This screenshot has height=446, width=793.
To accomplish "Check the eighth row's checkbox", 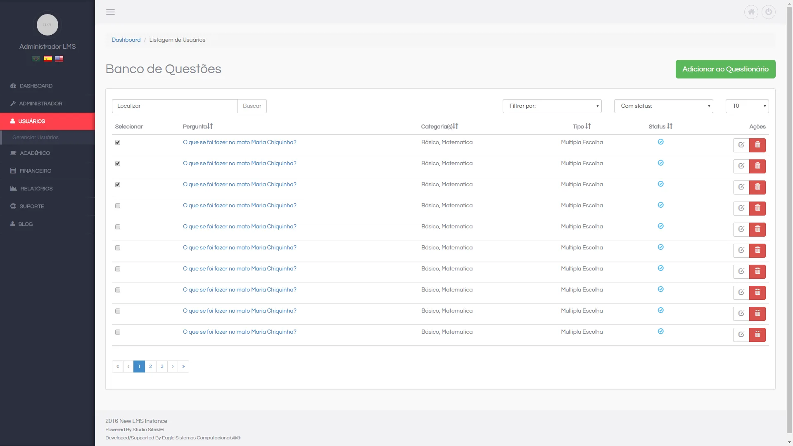I will (118, 290).
